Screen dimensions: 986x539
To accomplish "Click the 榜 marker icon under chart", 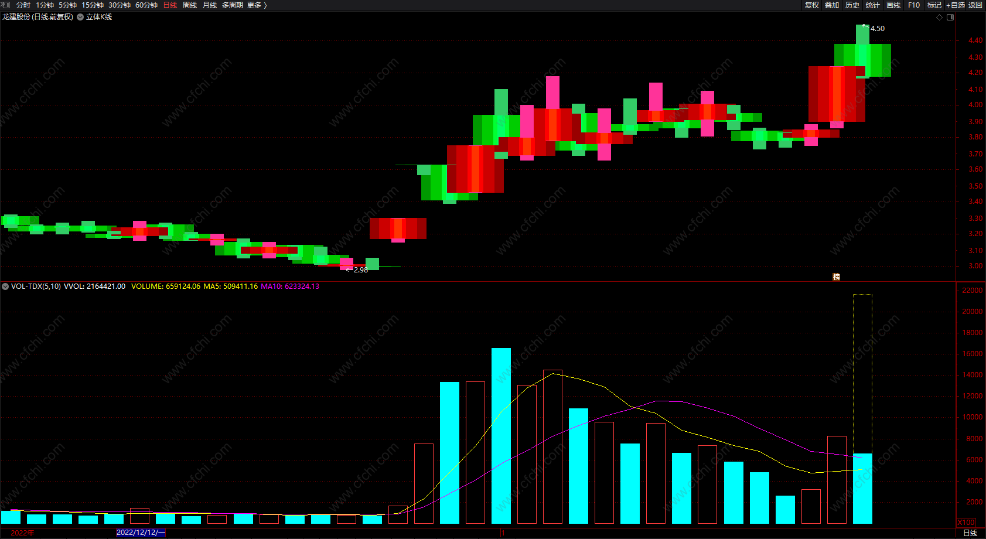I will [x=837, y=277].
